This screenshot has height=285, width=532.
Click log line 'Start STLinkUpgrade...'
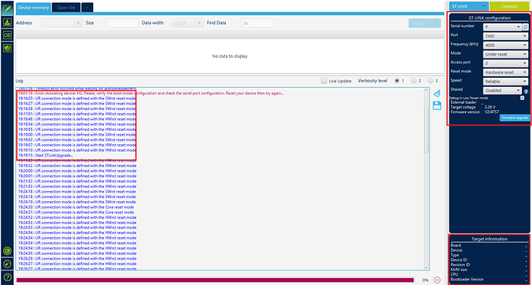pos(45,155)
